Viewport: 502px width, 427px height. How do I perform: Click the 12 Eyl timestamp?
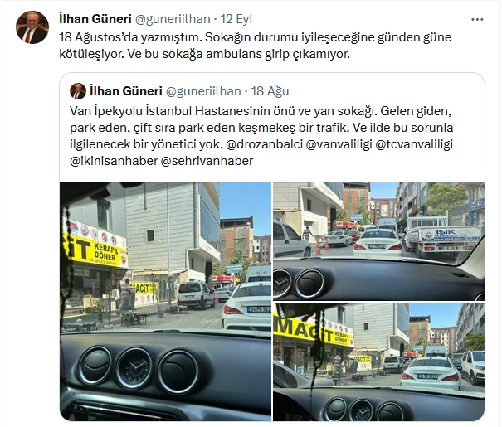coord(236,19)
